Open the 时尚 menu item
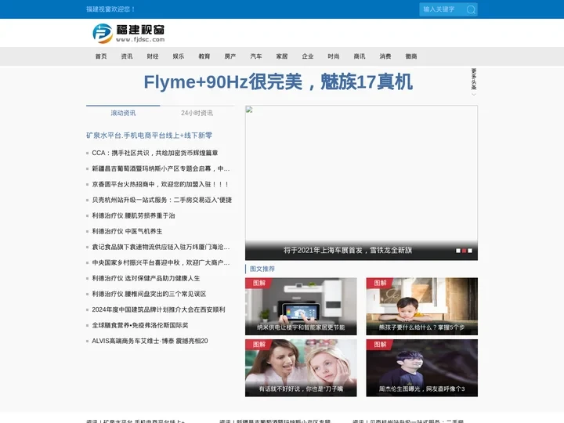 (x=334, y=56)
